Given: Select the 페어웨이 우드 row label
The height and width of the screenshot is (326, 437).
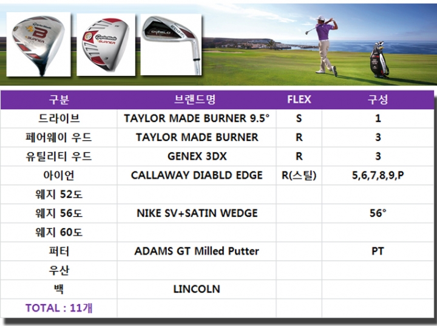Looking at the screenshot, I should (x=59, y=137).
